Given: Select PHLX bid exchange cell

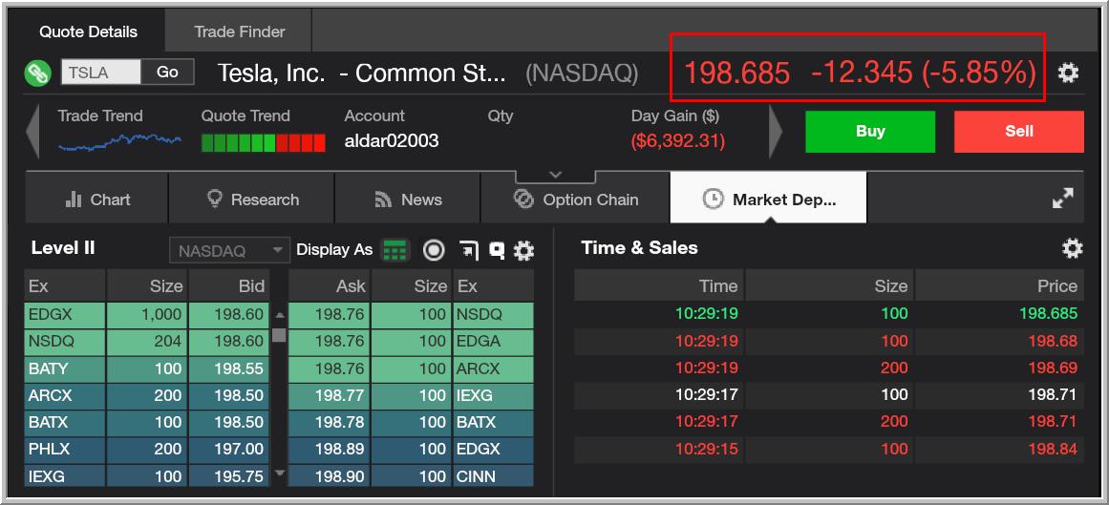Looking at the screenshot, I should click(64, 449).
